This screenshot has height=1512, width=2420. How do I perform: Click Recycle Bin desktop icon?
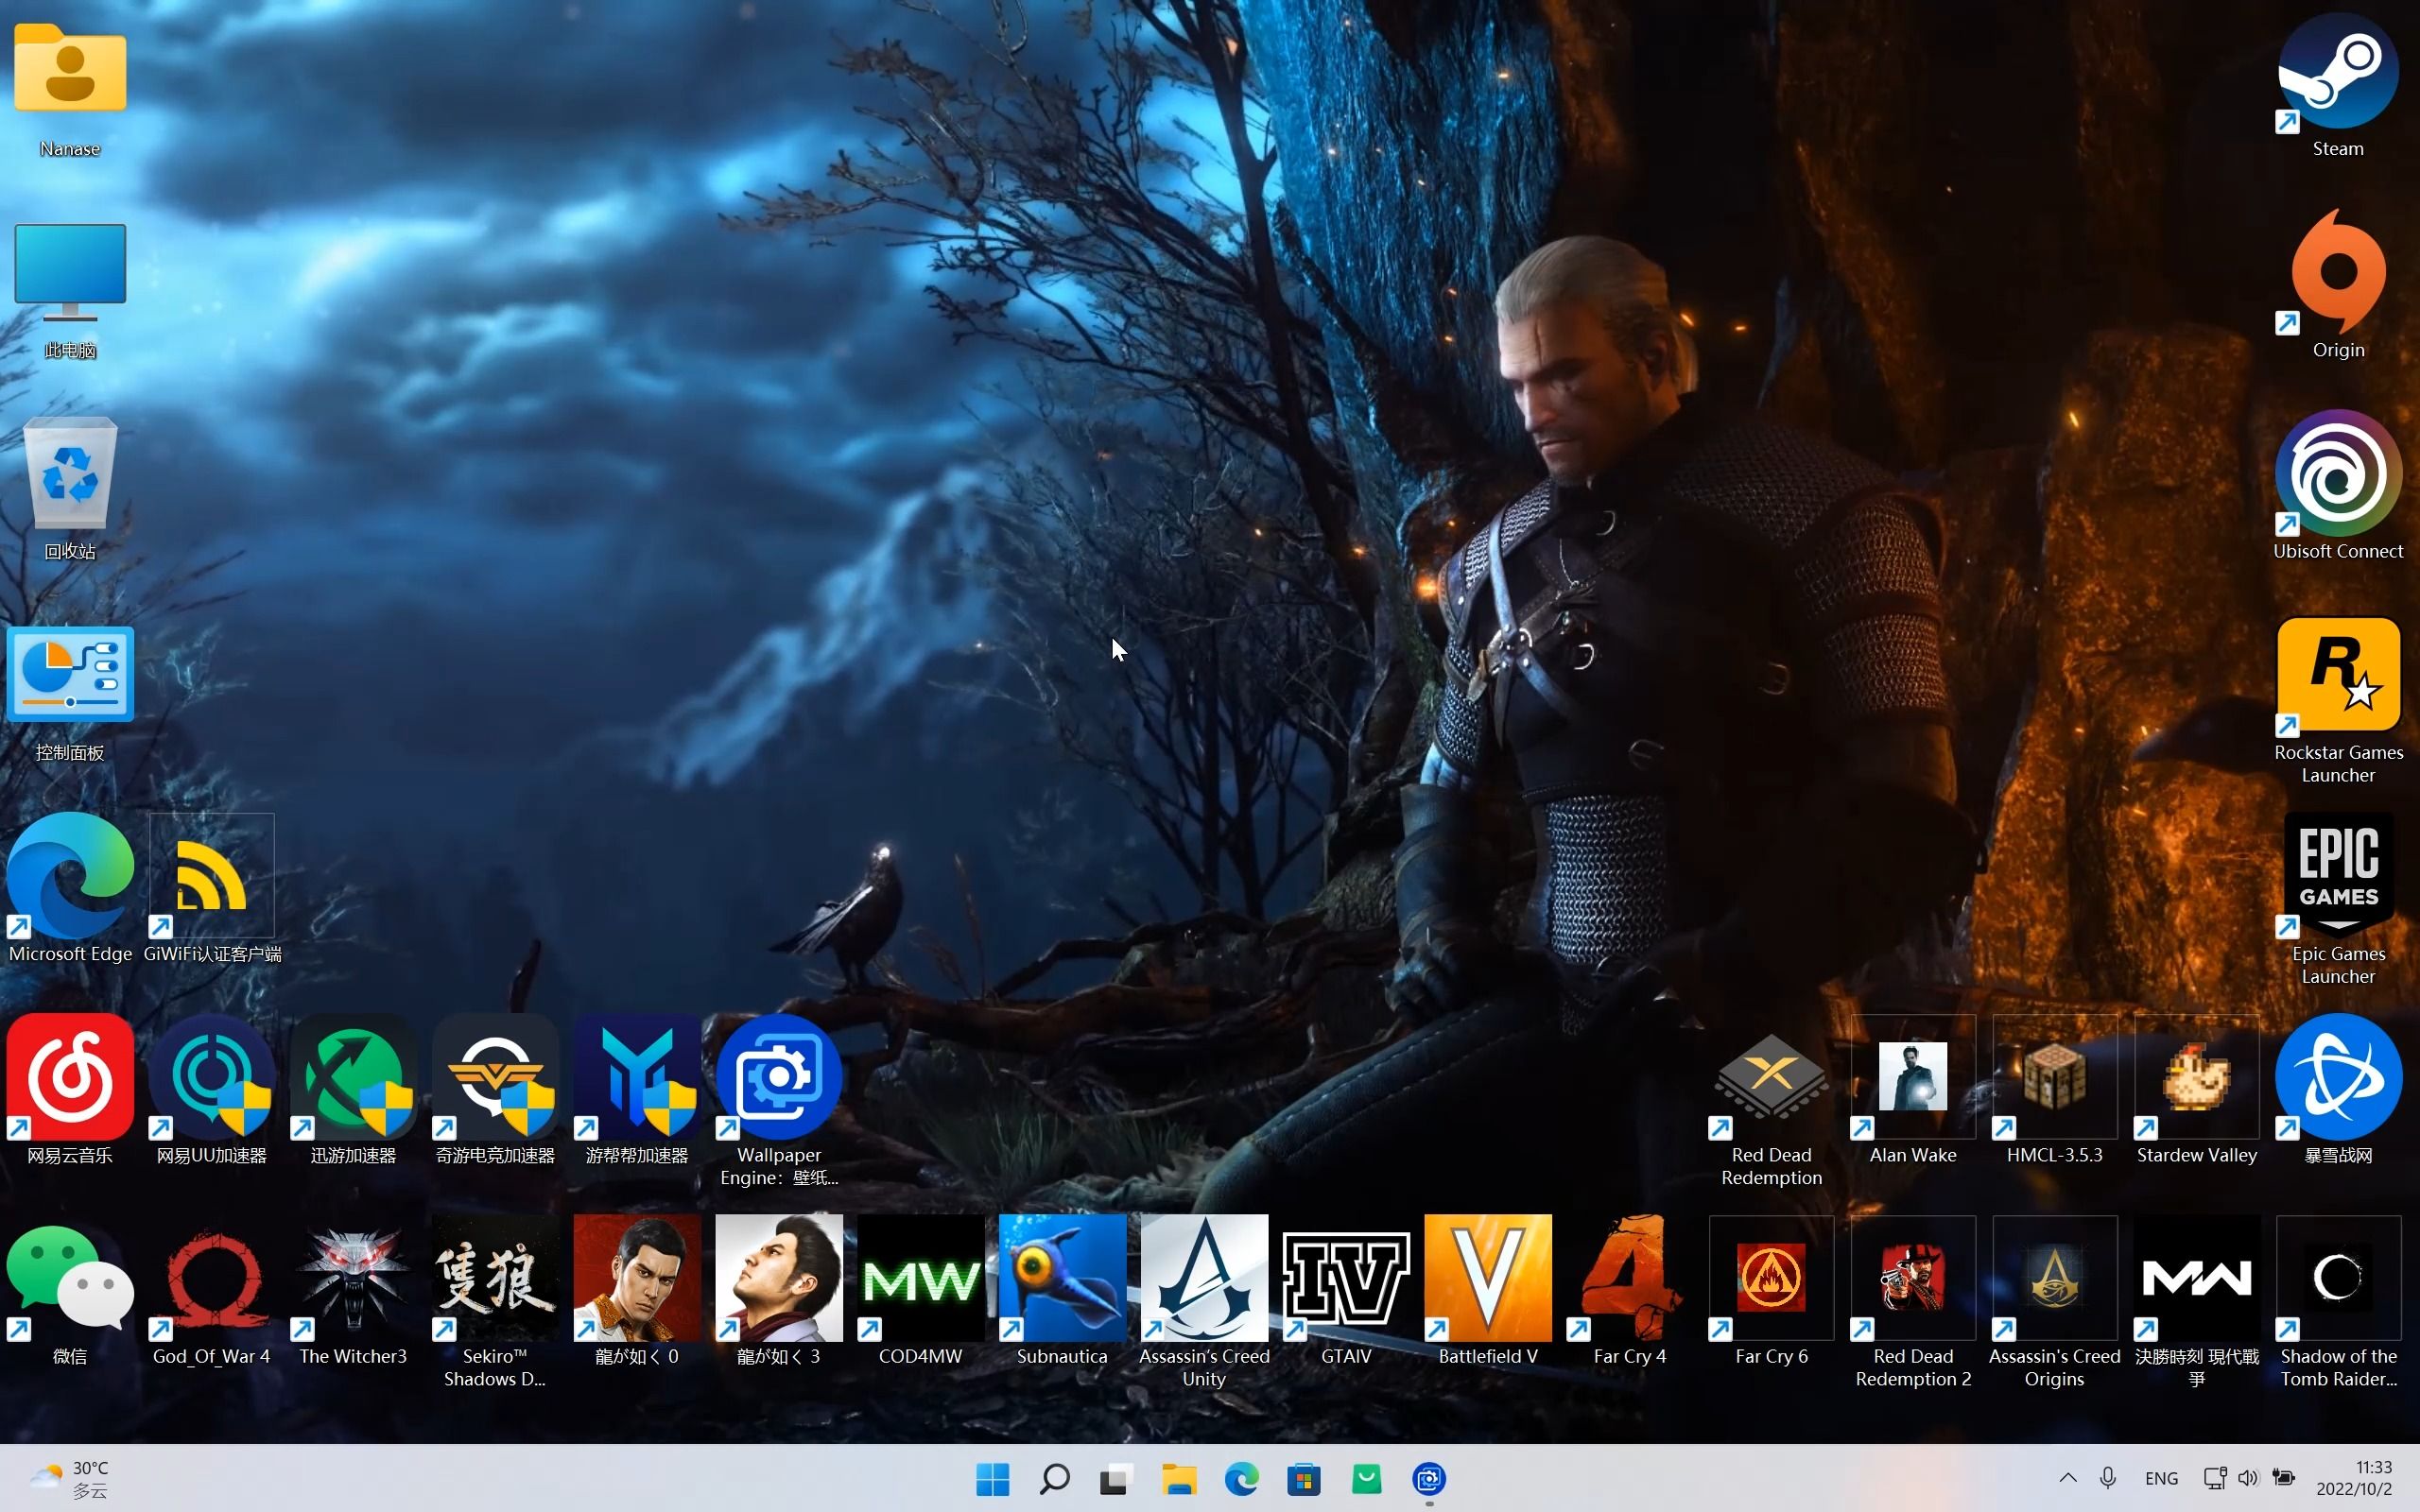click(x=70, y=484)
